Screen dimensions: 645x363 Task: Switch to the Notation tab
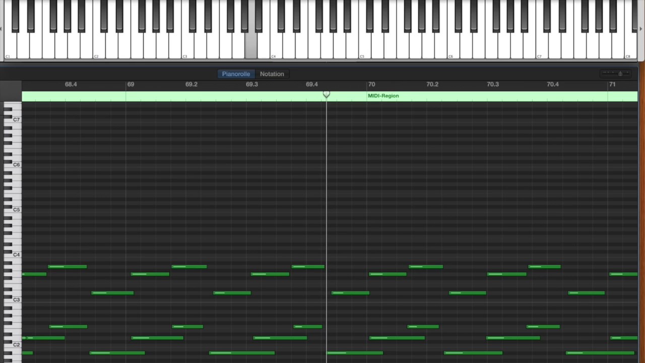(x=272, y=74)
